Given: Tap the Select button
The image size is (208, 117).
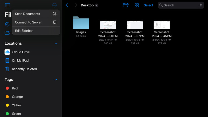Looking at the screenshot, I should coord(148,5).
